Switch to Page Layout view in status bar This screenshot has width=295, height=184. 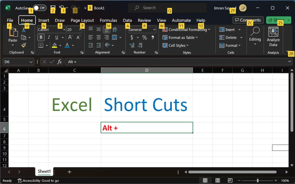coord(218,181)
